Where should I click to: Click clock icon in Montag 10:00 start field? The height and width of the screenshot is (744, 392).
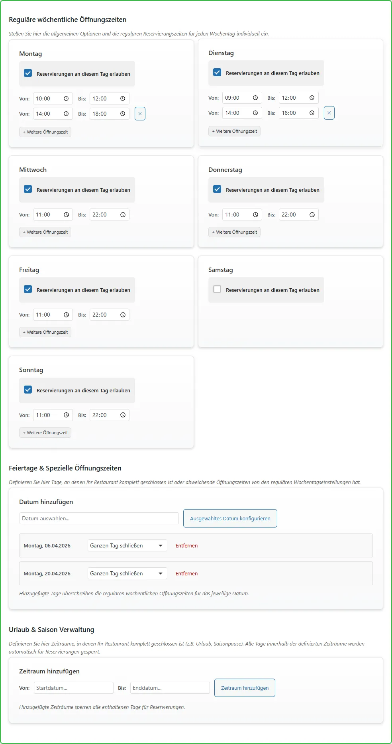[66, 98]
